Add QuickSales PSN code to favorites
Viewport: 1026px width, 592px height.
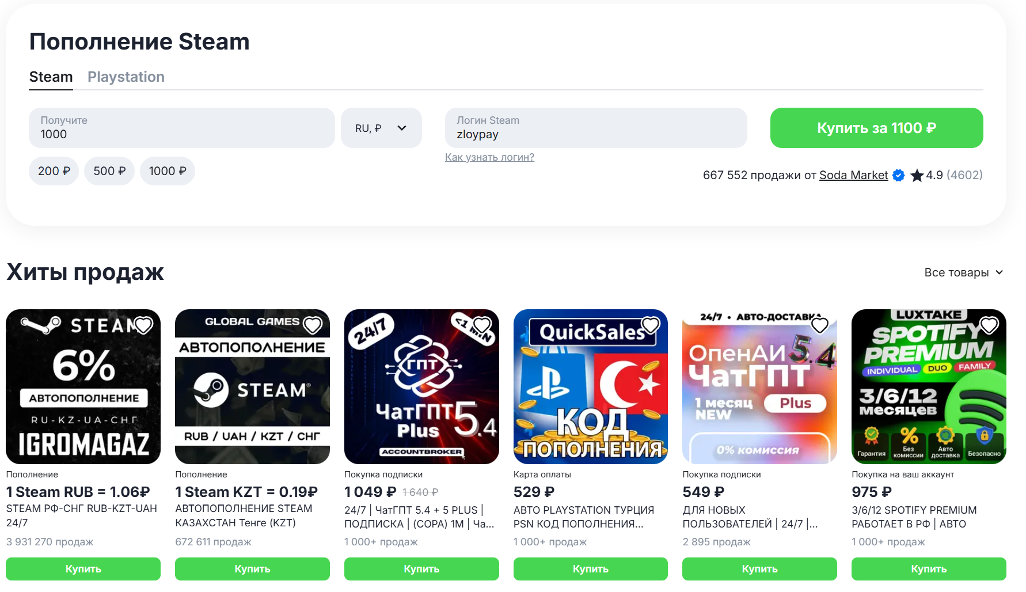pyautogui.click(x=651, y=325)
